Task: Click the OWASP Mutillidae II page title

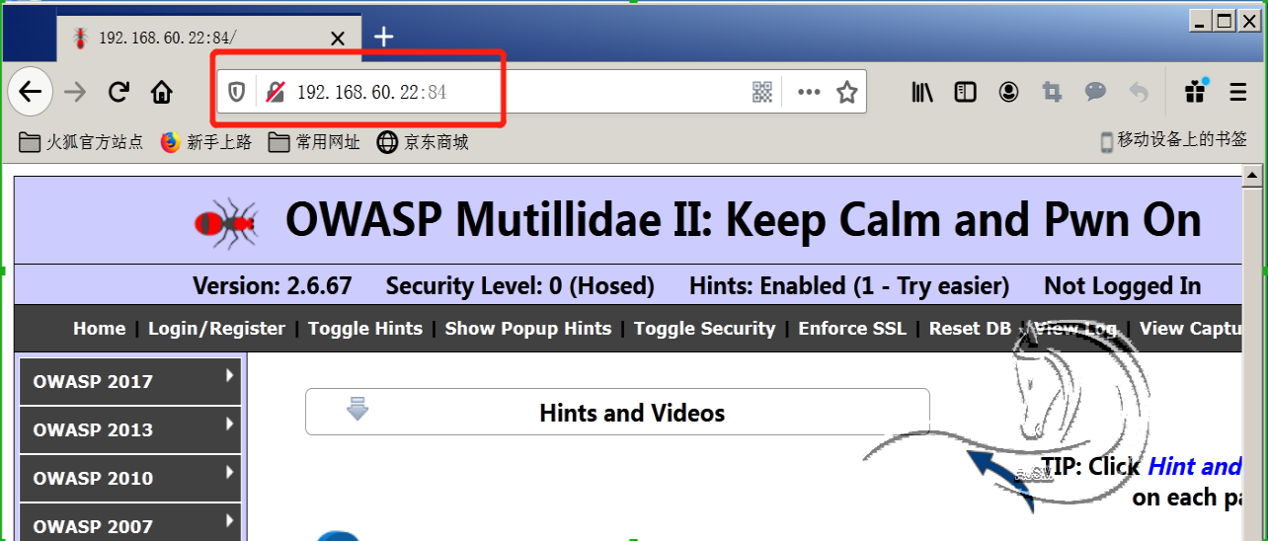Action: point(744,220)
